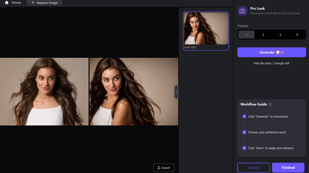Click the 'Free this time, 3 images left' text

[x=271, y=63]
